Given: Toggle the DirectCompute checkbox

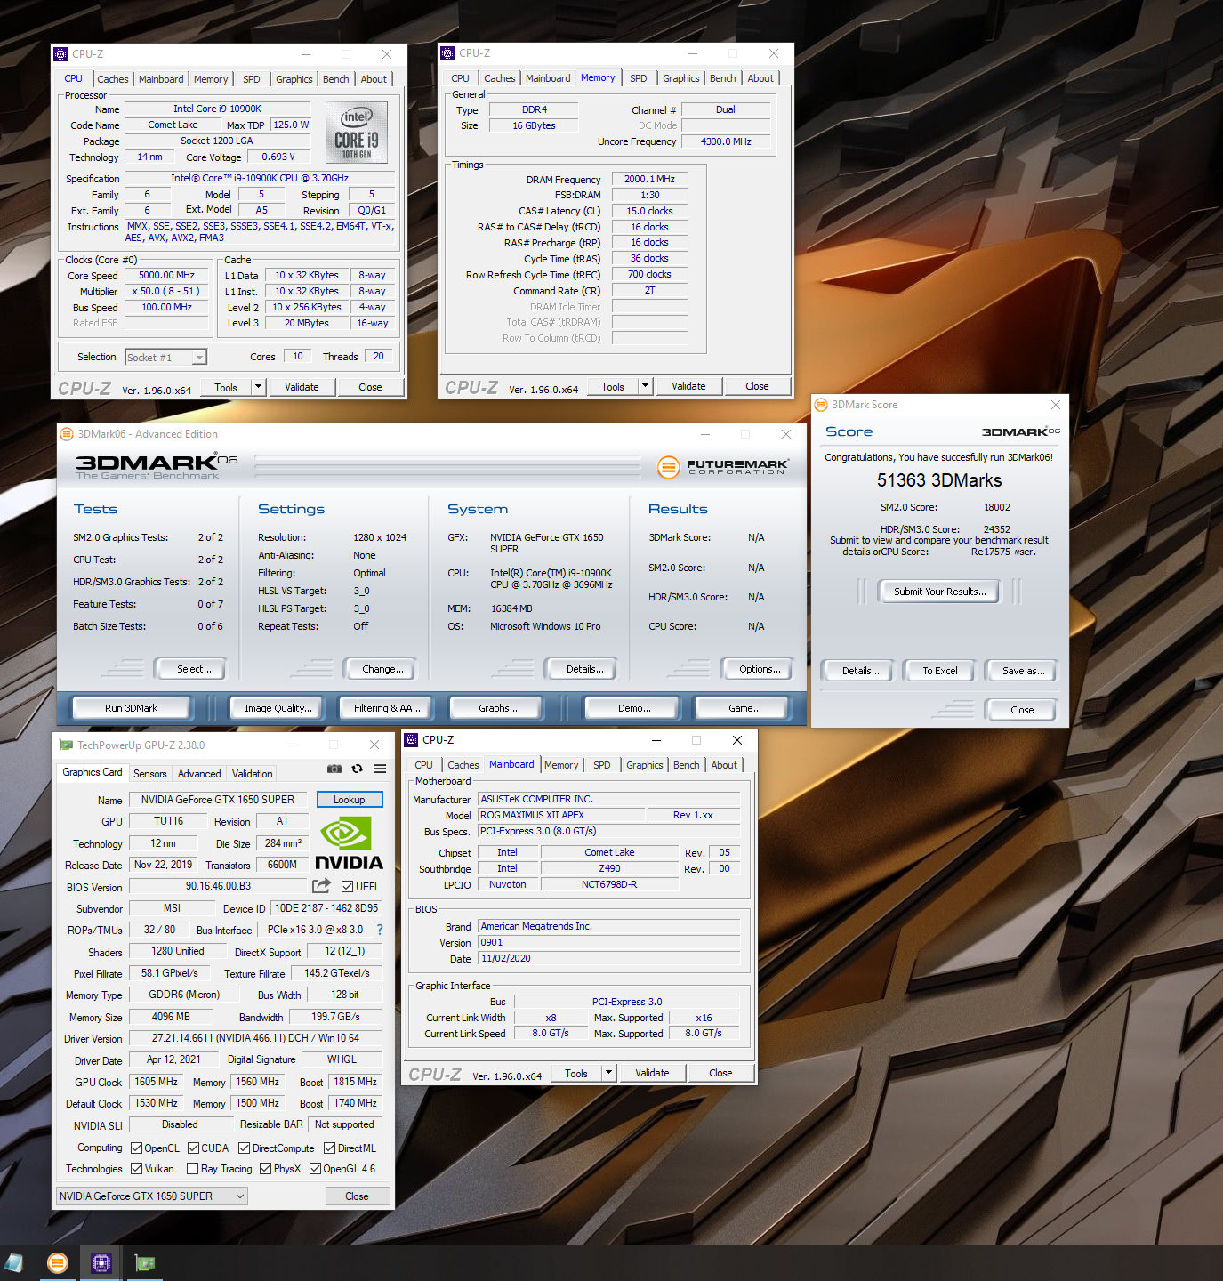Looking at the screenshot, I should (244, 1148).
